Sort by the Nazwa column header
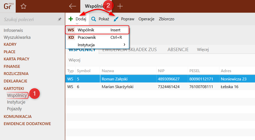This screenshot has width=255, height=140. (x=108, y=71)
